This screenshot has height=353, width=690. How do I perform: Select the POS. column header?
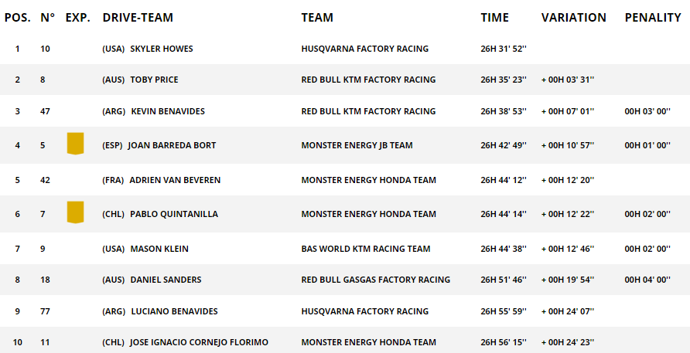[x=18, y=18]
